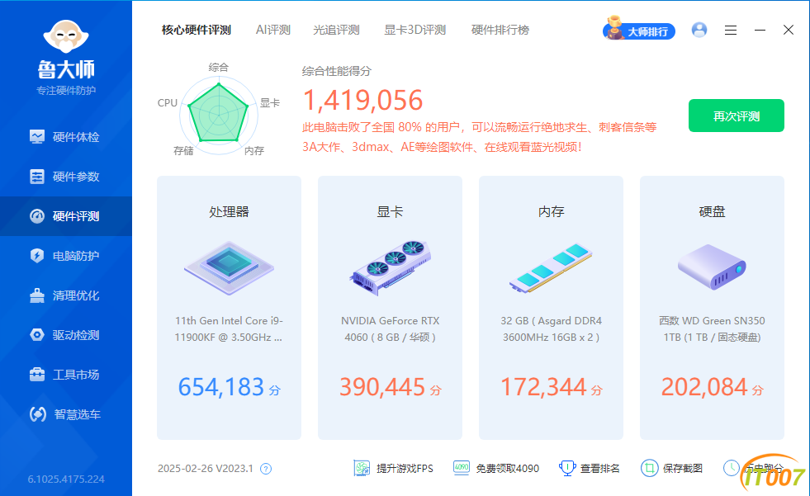This screenshot has width=810, height=496.
Task: Click the 免费领取4090 card icon
Action: pyautogui.click(x=462, y=468)
